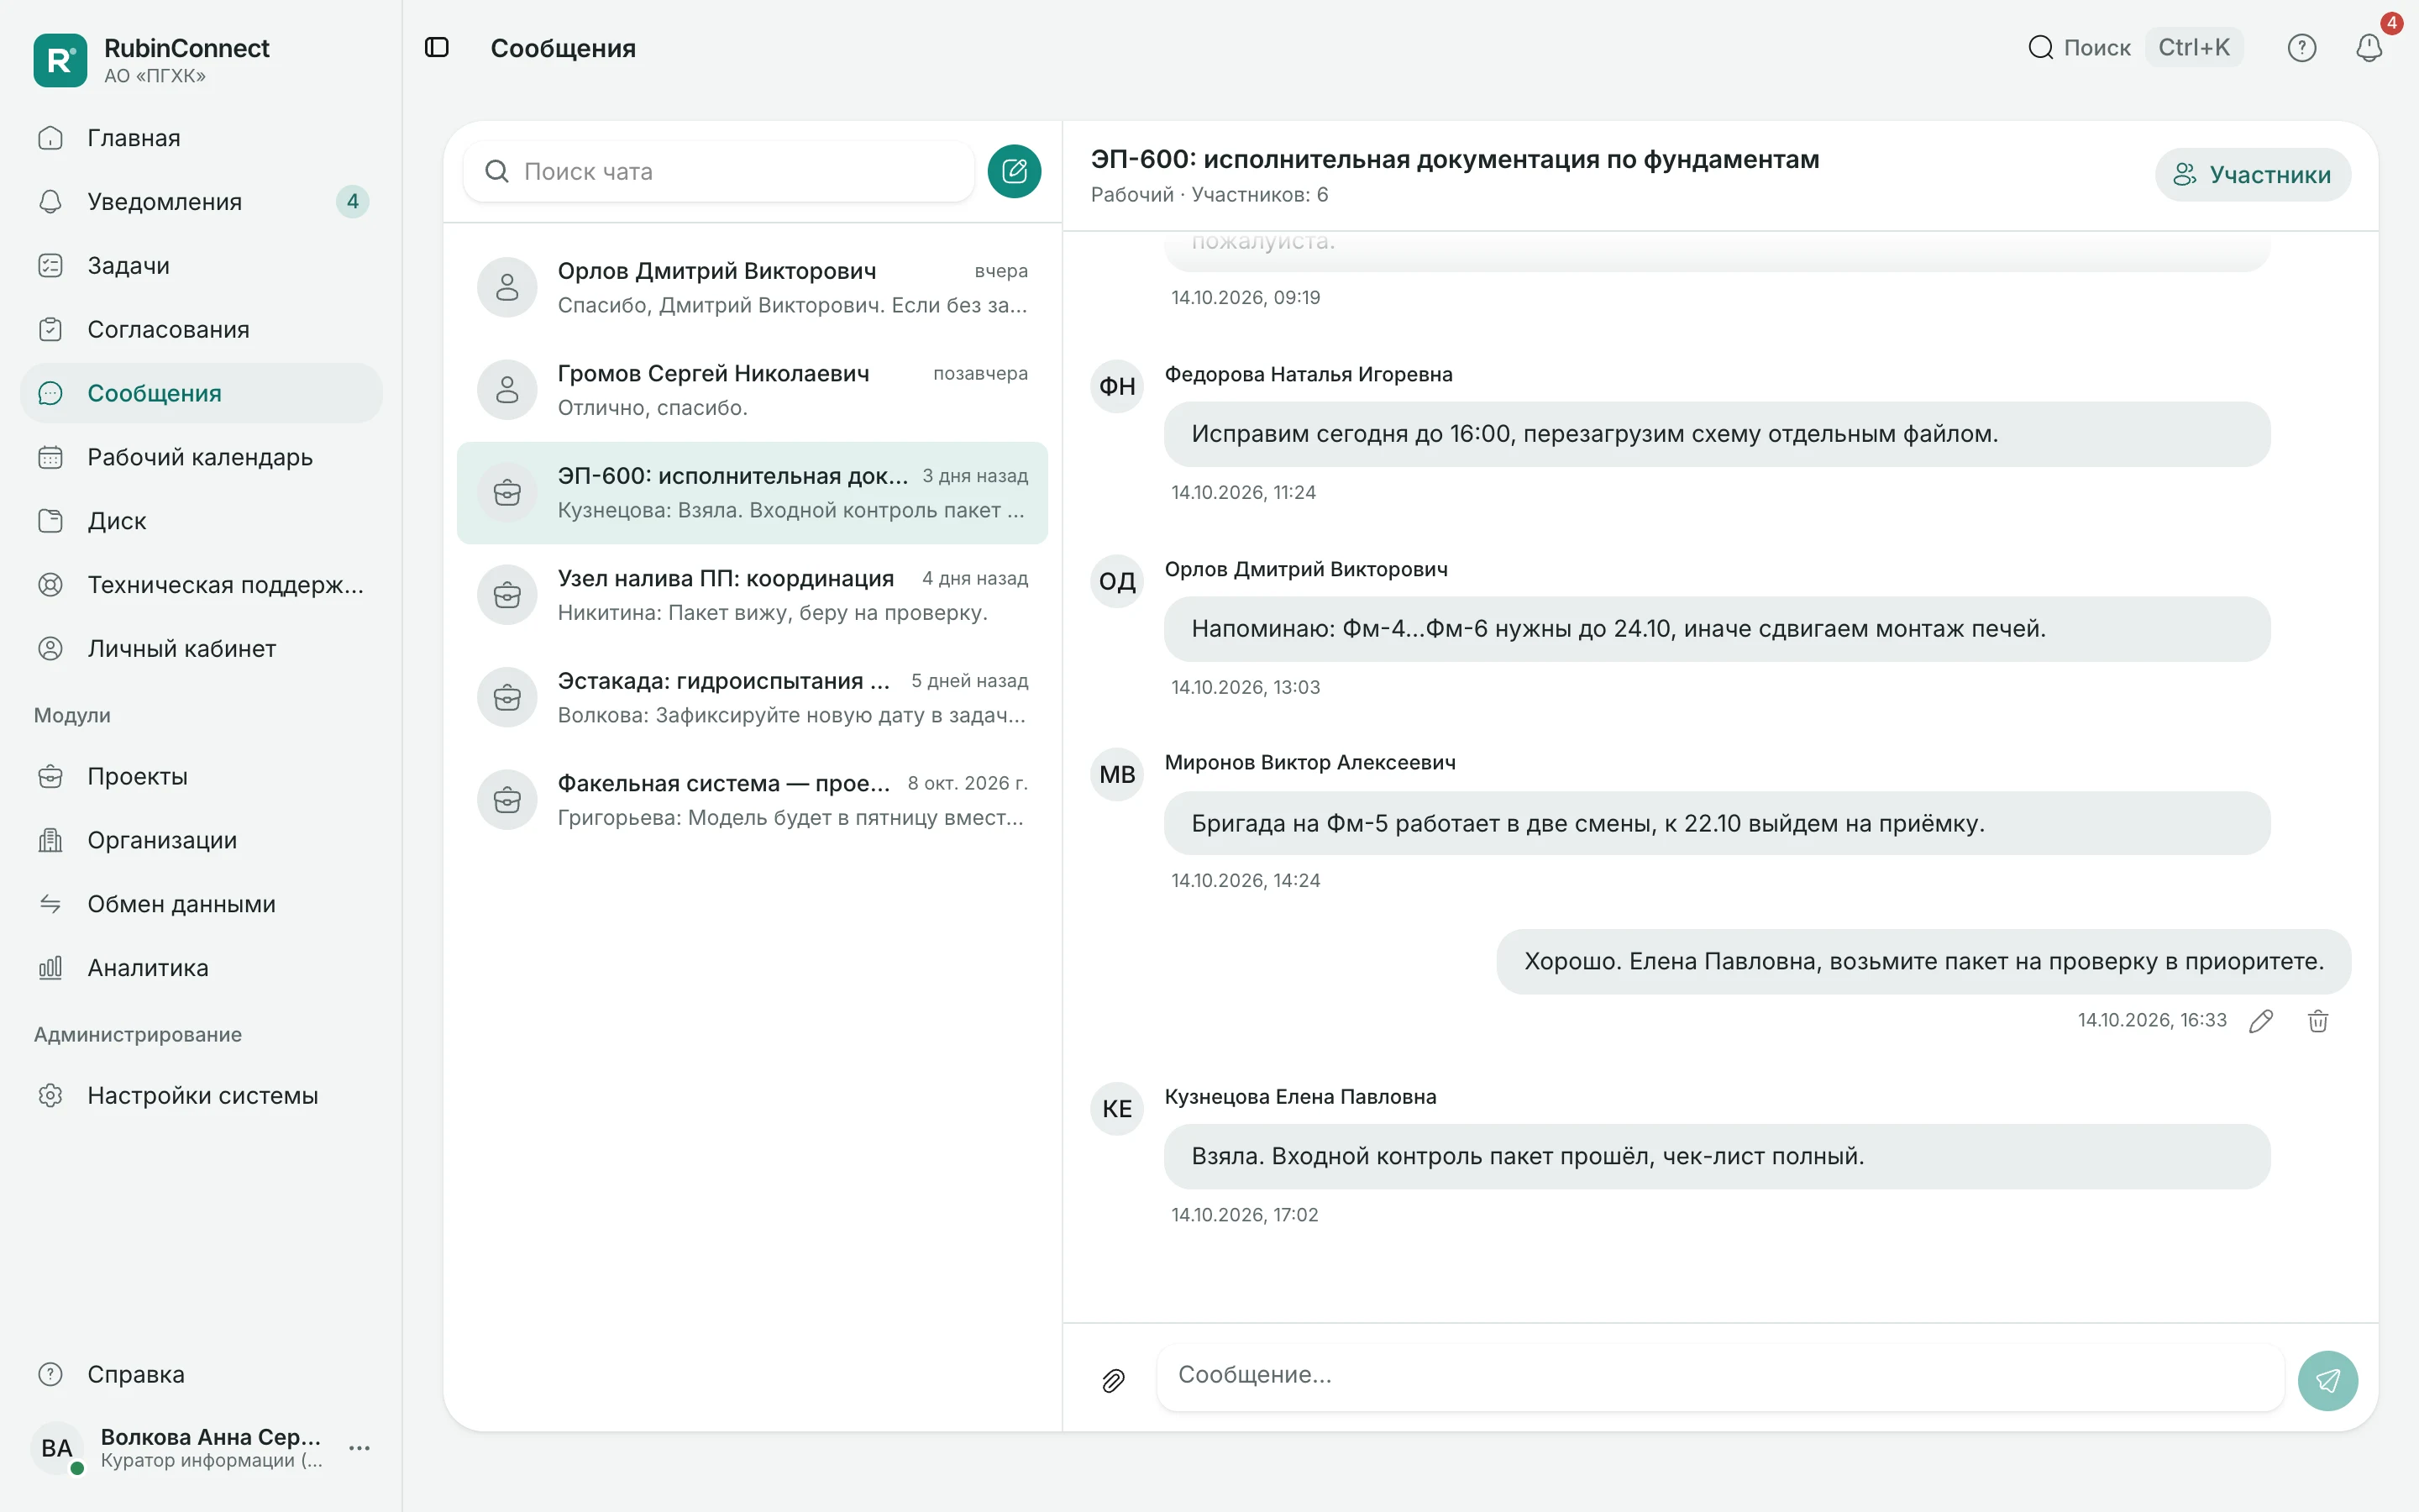
Task: Click Орлов Дмитрий Викторович chat avatar
Action: point(506,287)
